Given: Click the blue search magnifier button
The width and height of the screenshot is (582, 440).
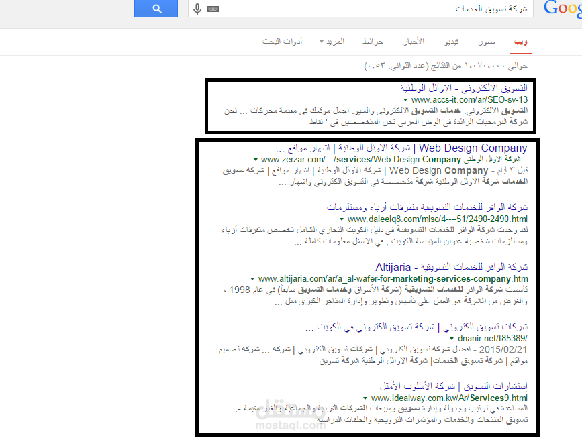Looking at the screenshot, I should [x=156, y=8].
